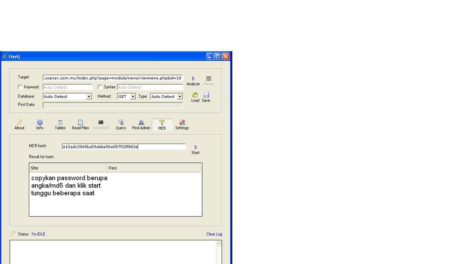Open the About section
The height and width of the screenshot is (264, 468).
[x=19, y=125]
